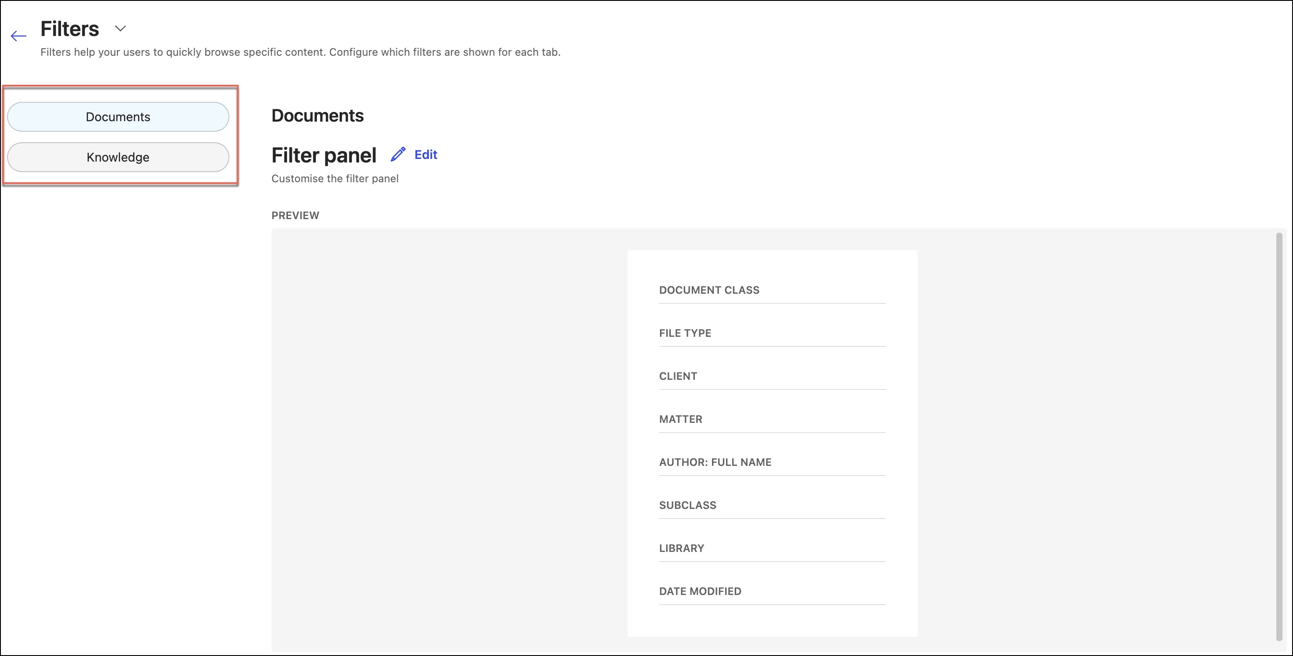Open the Library filter section
Image resolution: width=1293 pixels, height=656 pixels.
681,549
